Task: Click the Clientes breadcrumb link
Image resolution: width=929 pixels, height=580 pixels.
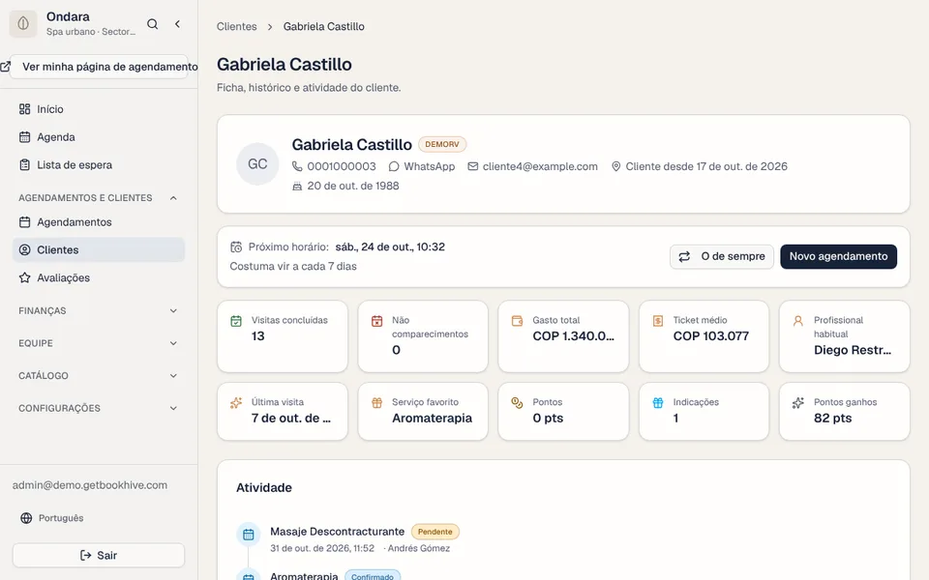Action: click(x=236, y=27)
